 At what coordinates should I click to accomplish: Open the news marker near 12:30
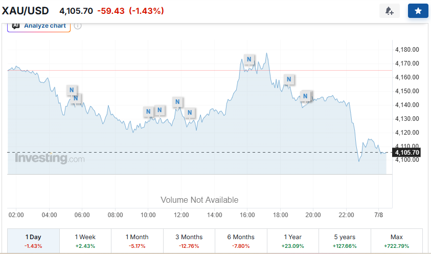pyautogui.click(x=190, y=113)
